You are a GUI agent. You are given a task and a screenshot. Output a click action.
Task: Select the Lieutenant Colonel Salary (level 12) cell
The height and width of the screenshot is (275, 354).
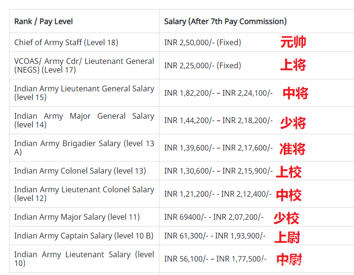click(84, 194)
